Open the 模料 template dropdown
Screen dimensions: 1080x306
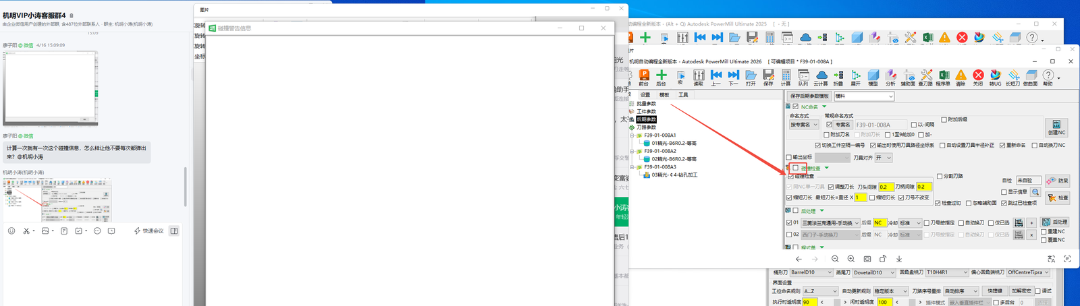click(x=864, y=96)
